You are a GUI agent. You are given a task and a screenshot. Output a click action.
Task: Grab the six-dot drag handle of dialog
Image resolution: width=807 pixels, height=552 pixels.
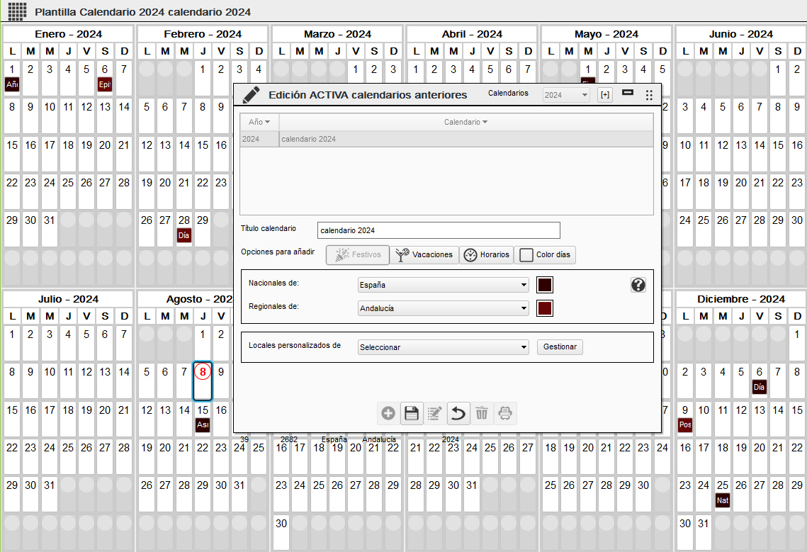(x=649, y=95)
